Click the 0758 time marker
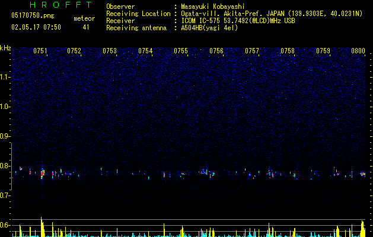 pyautogui.click(x=288, y=50)
